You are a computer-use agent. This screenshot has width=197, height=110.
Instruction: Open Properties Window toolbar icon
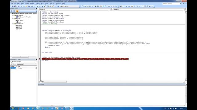(50, 6)
